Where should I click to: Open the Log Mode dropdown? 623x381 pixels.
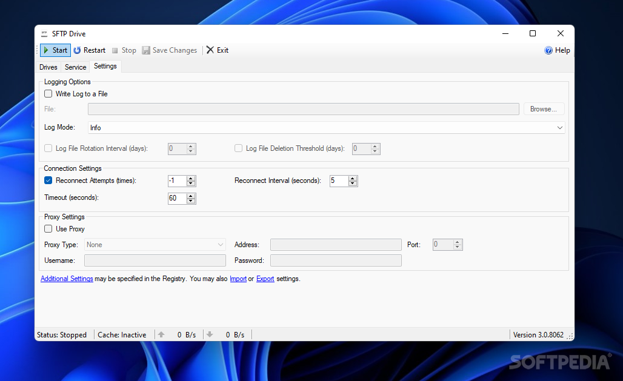pos(326,128)
